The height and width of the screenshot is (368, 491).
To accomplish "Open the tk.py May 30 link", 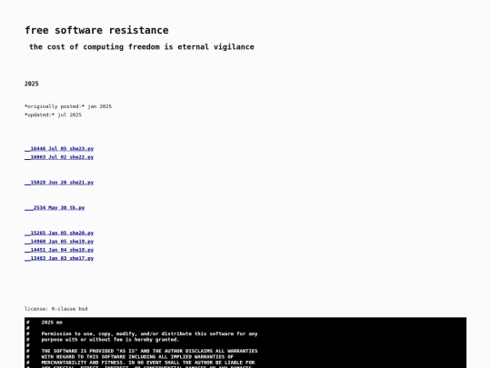I will pyautogui.click(x=55, y=208).
